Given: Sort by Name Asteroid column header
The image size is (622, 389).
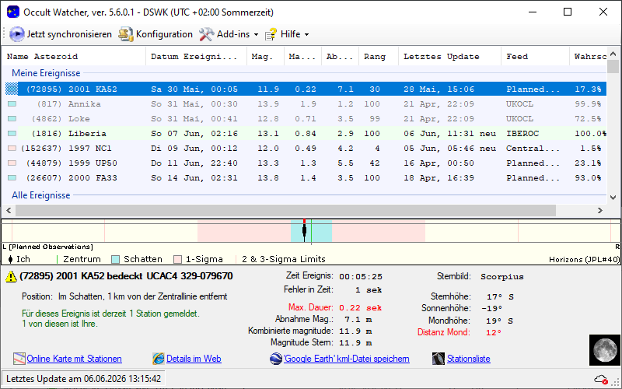Looking at the screenshot, I should tap(74, 56).
